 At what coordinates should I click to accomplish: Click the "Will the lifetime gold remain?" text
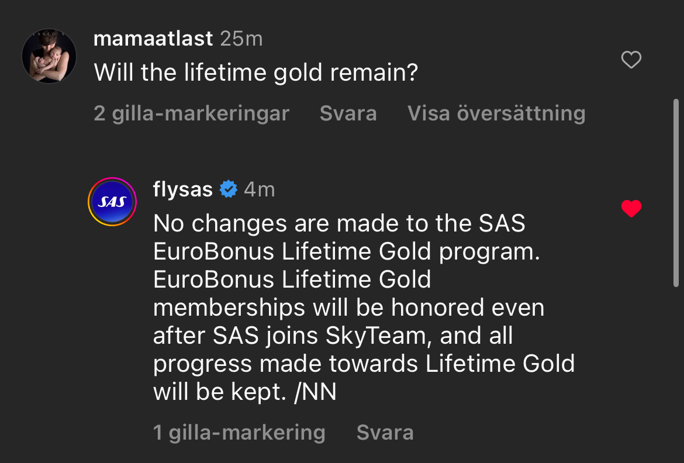click(255, 72)
